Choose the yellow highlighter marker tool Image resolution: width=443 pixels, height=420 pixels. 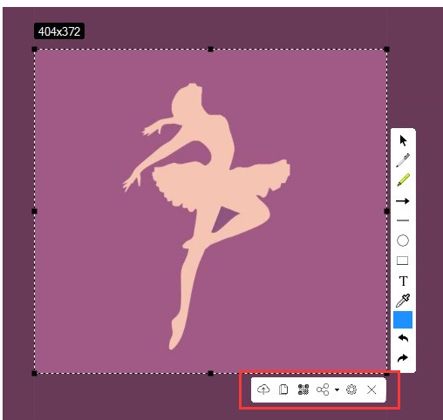coord(403,180)
